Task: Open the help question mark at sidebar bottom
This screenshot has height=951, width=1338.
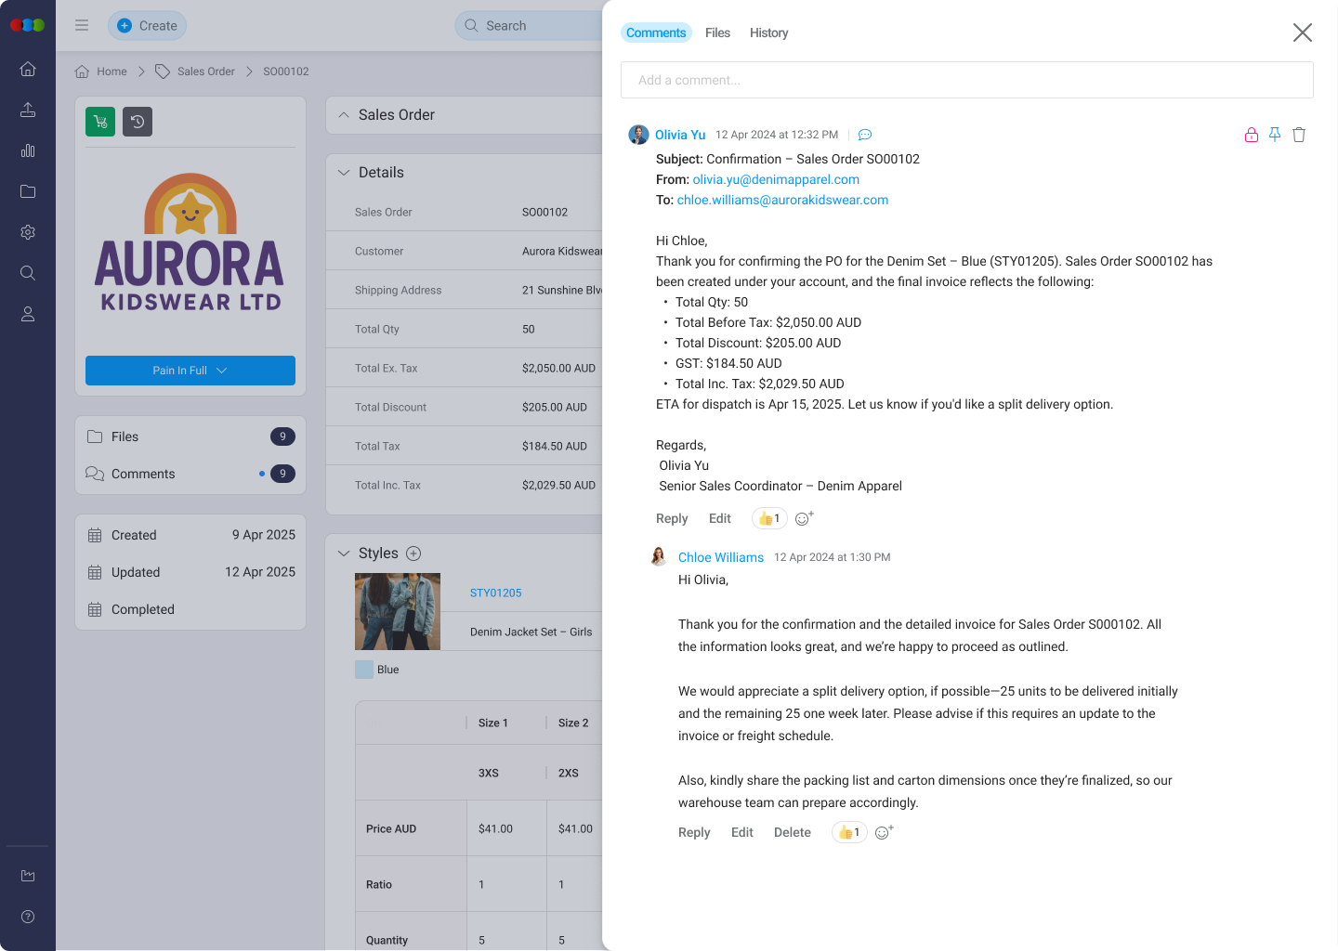Action: point(27,917)
